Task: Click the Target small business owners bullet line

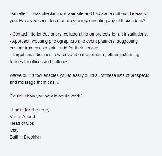Action: [74, 55]
